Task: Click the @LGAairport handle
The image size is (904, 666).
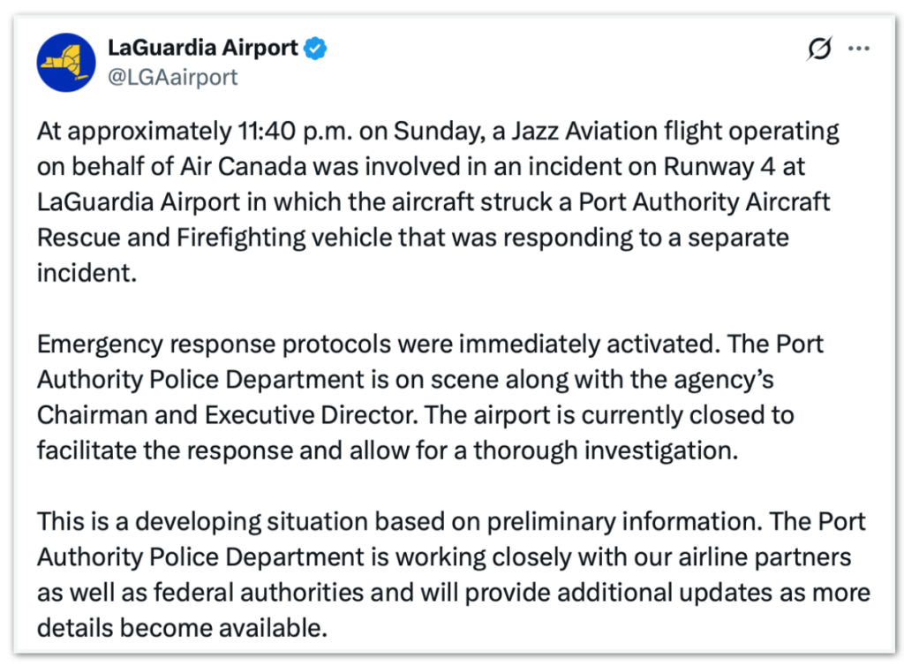Action: tap(172, 78)
